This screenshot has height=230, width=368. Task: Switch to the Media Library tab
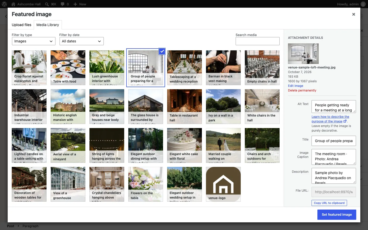[48, 25]
